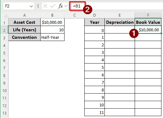The image size is (163, 118).
Task: Click the Year column heading cell
Action: pos(94,22)
